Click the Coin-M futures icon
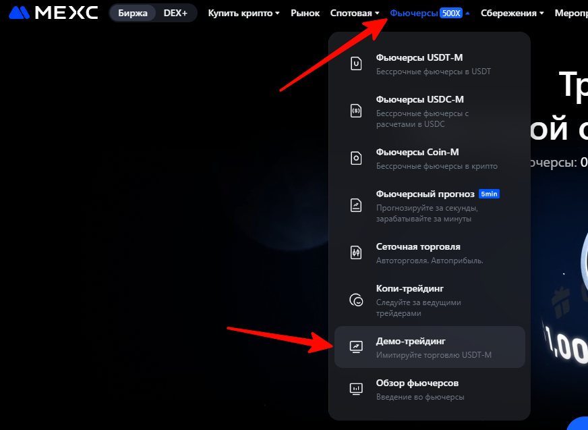 point(356,158)
